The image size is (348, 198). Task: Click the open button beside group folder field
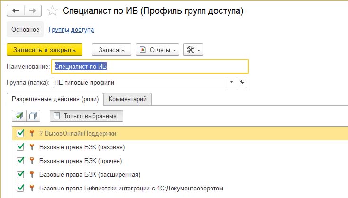[242, 82]
